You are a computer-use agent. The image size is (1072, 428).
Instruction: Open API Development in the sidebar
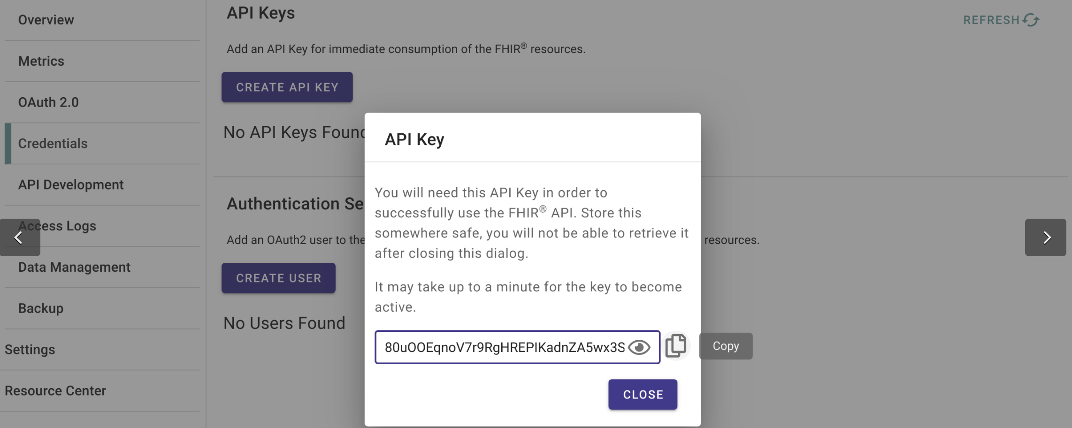tap(71, 185)
